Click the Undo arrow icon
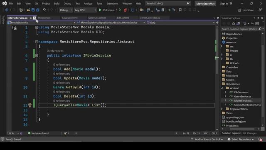Viewport: 266px width, 150px height. pyautogui.click(x=44, y=10)
